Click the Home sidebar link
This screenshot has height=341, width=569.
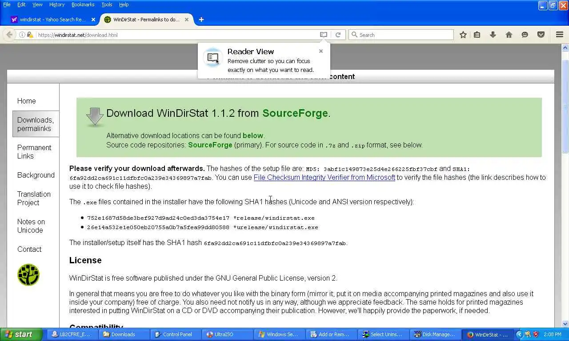pyautogui.click(x=27, y=101)
